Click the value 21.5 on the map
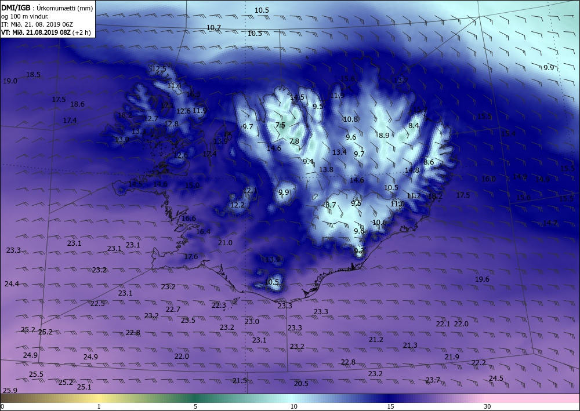The width and height of the screenshot is (580, 411). (240, 381)
